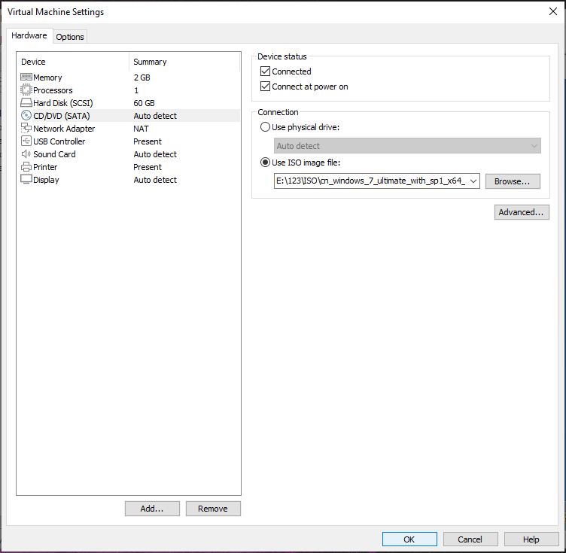The width and height of the screenshot is (566, 553).
Task: Click the Printer row label
Action: click(x=45, y=167)
